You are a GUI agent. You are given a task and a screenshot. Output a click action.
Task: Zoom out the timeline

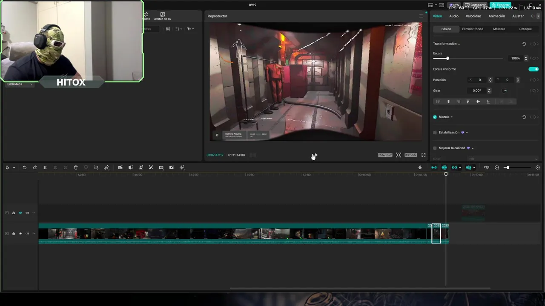(x=497, y=167)
